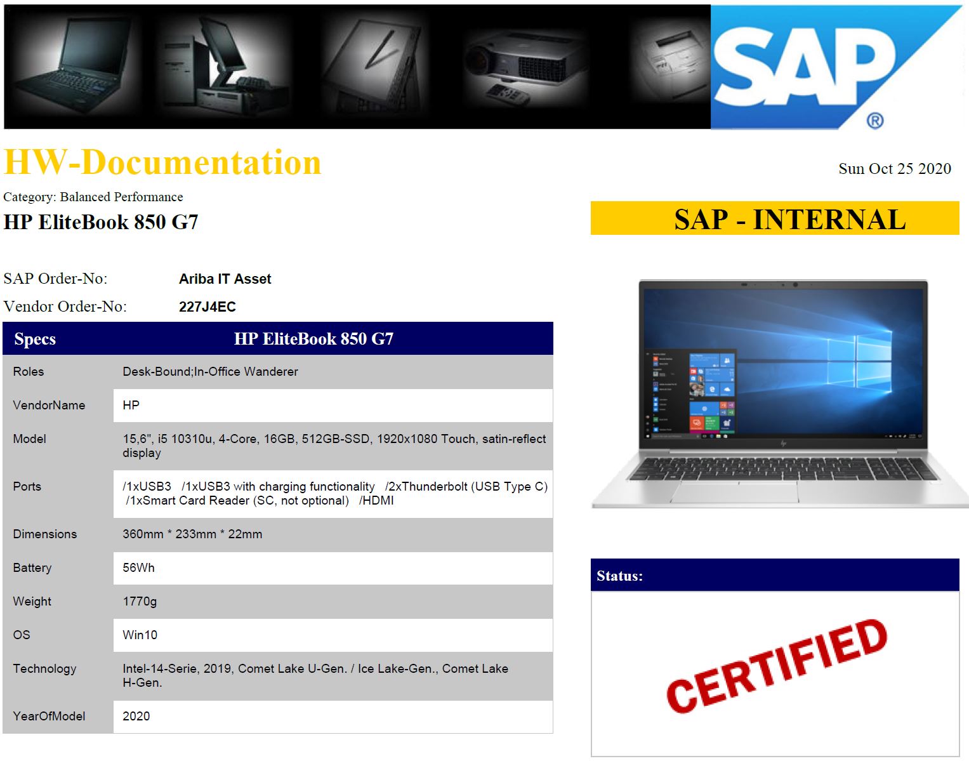969x761 pixels.
Task: Click the Specs table header
Action: click(x=35, y=339)
